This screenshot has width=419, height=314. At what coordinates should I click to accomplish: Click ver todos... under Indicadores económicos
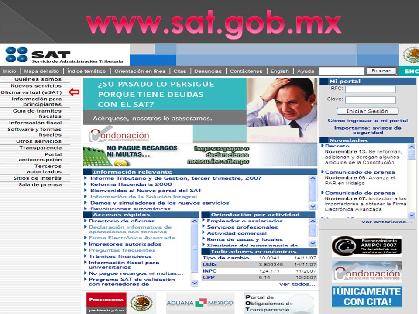click(297, 284)
